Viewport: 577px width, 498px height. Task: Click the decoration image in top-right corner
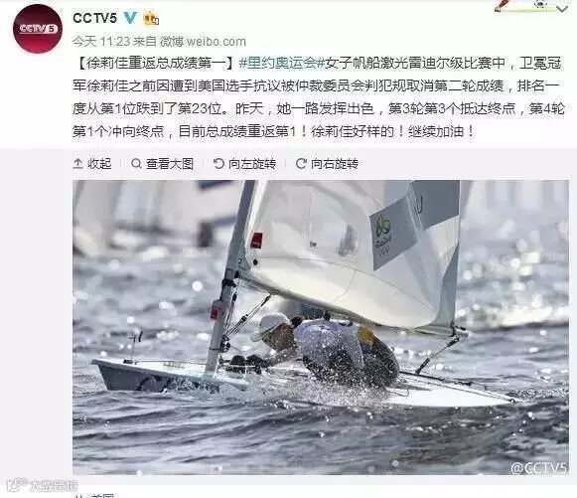[x=524, y=6]
